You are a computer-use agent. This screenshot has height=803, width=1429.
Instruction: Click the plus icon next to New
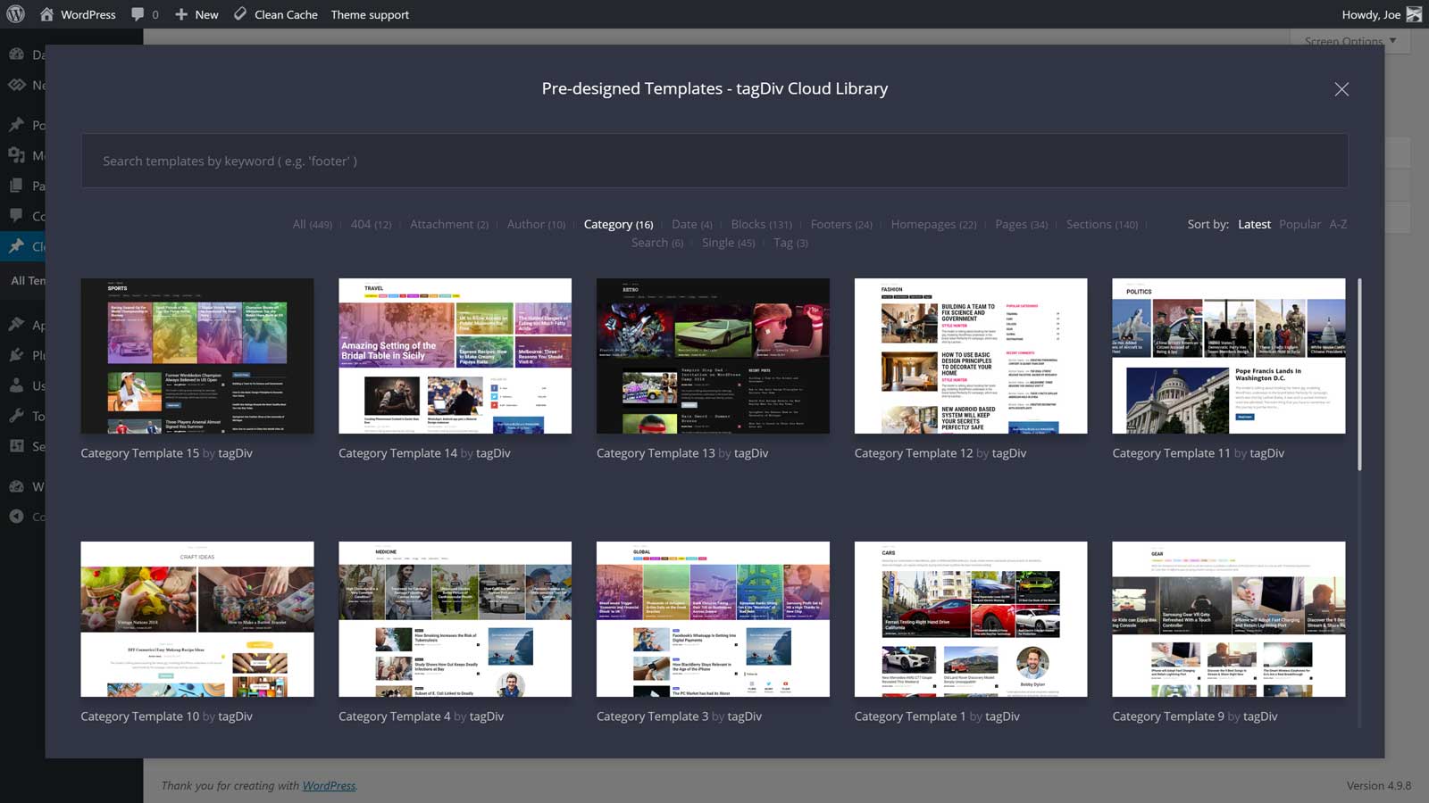181,14
